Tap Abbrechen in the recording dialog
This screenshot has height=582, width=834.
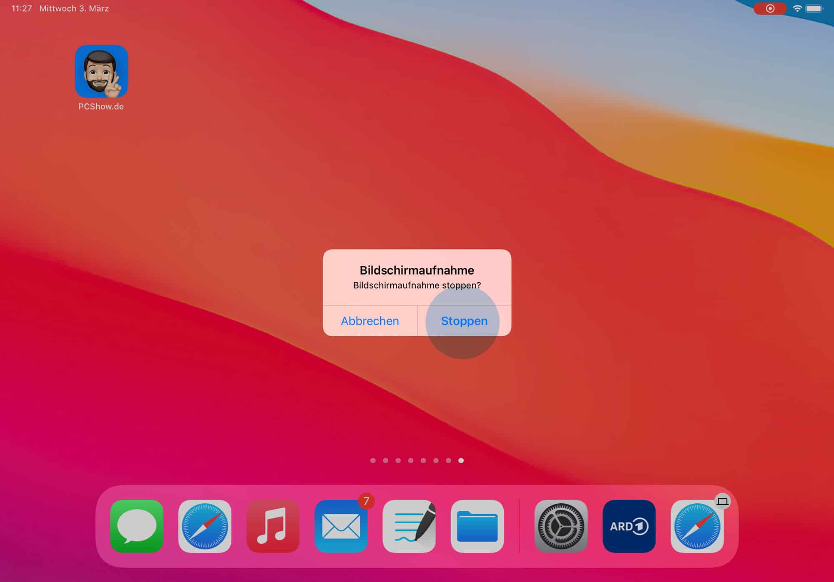click(x=370, y=321)
